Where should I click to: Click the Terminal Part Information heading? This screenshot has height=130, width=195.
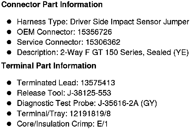tap(49, 66)
